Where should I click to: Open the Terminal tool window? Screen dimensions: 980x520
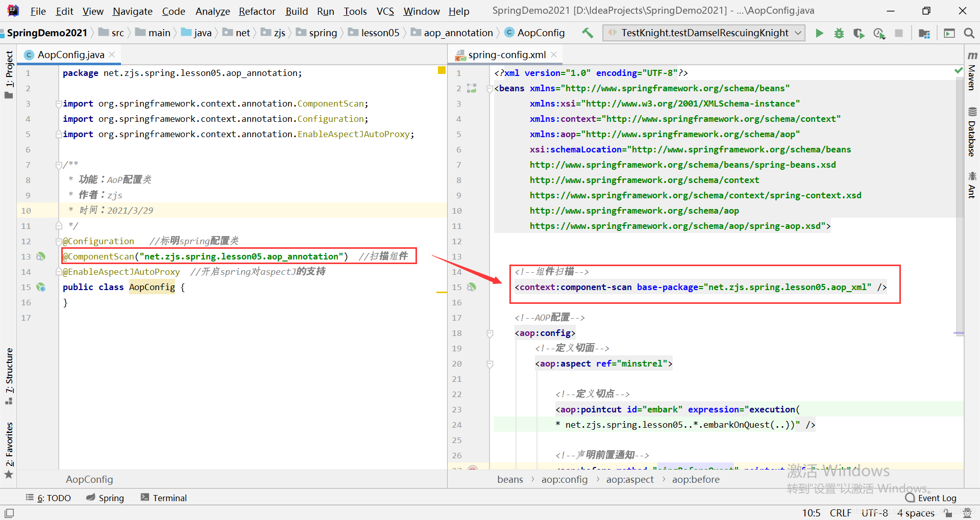164,498
